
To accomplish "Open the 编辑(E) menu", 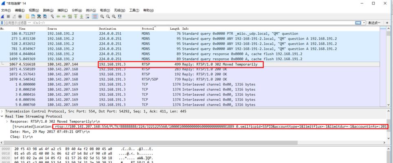I will click(20, 10).
